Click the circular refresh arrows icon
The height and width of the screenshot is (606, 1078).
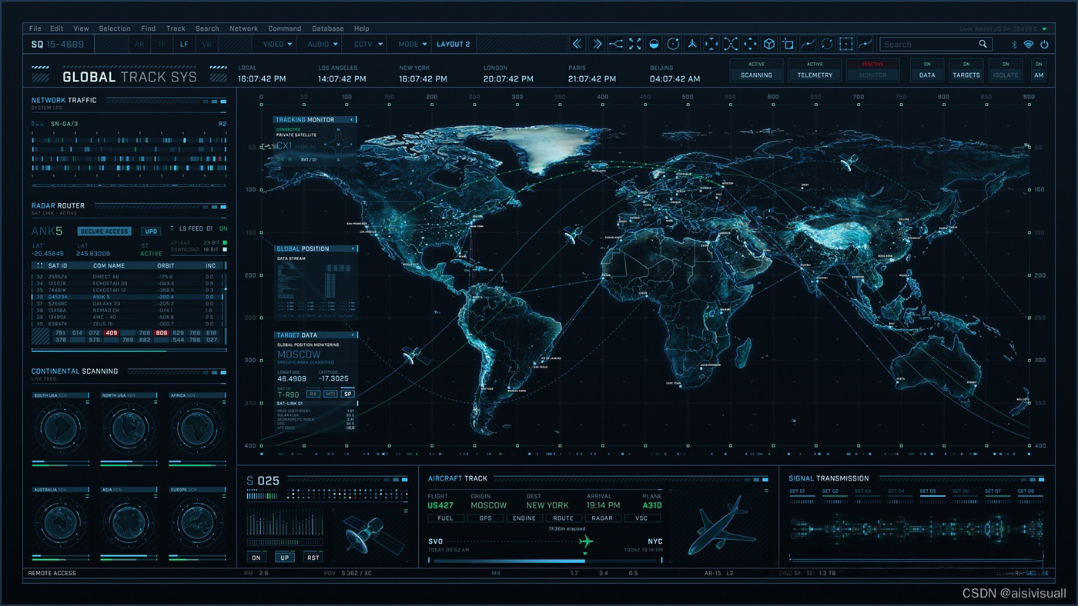(x=826, y=44)
